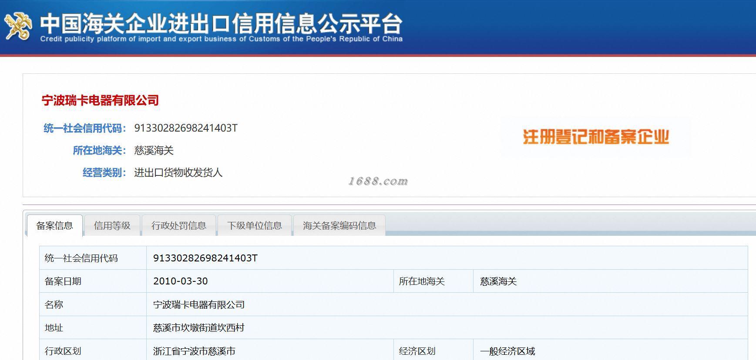
Task: Click the orange 注册登记和备案企业 badge
Action: 595,137
